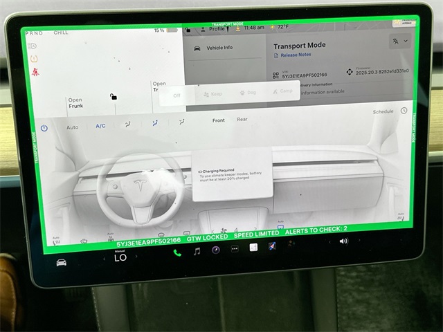Raise temperature with chevron right of LO

136,257
